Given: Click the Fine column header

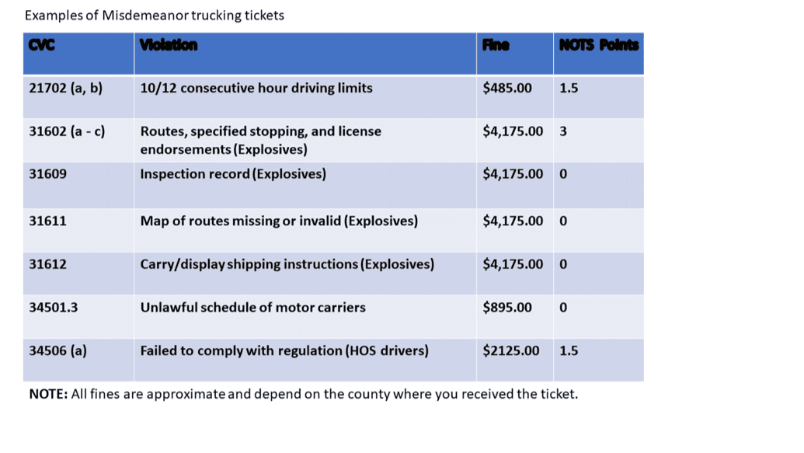Looking at the screenshot, I should coord(496,45).
